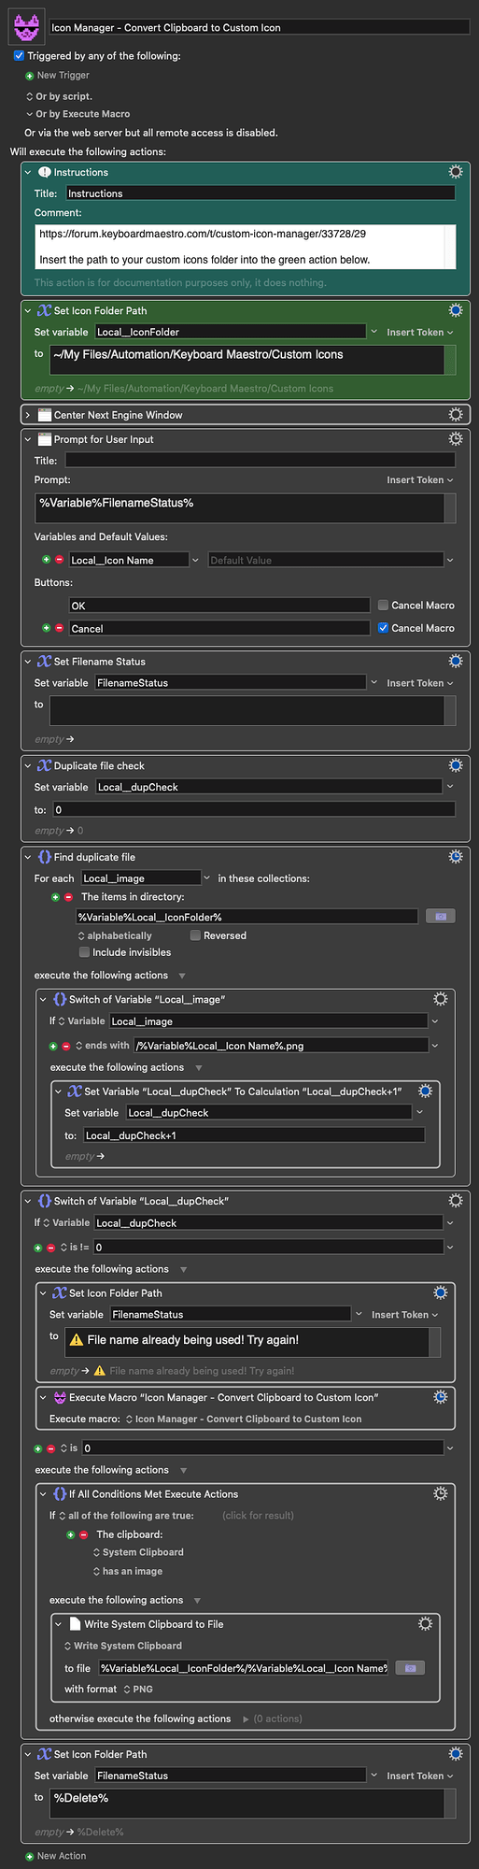Click folder chooser button beside %Variable%Local__IconFolder% directory
Screen dimensions: 479x1869
(441, 916)
